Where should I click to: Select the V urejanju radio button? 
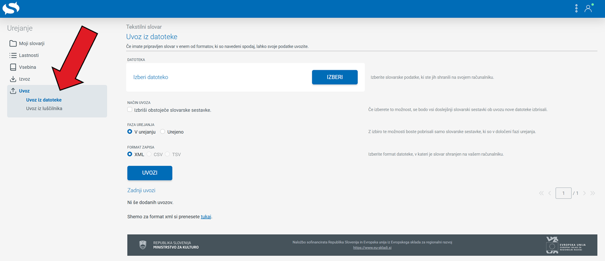click(x=130, y=132)
